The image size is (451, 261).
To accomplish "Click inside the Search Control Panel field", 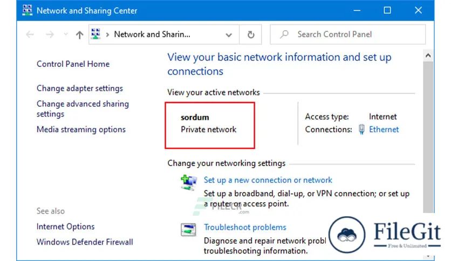I will coord(348,35).
